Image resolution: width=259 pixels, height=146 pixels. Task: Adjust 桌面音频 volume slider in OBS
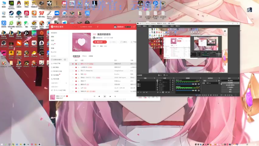point(185,91)
